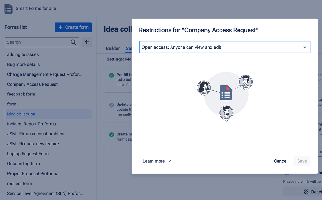
Task: Open the Learn more link
Action: click(157, 161)
